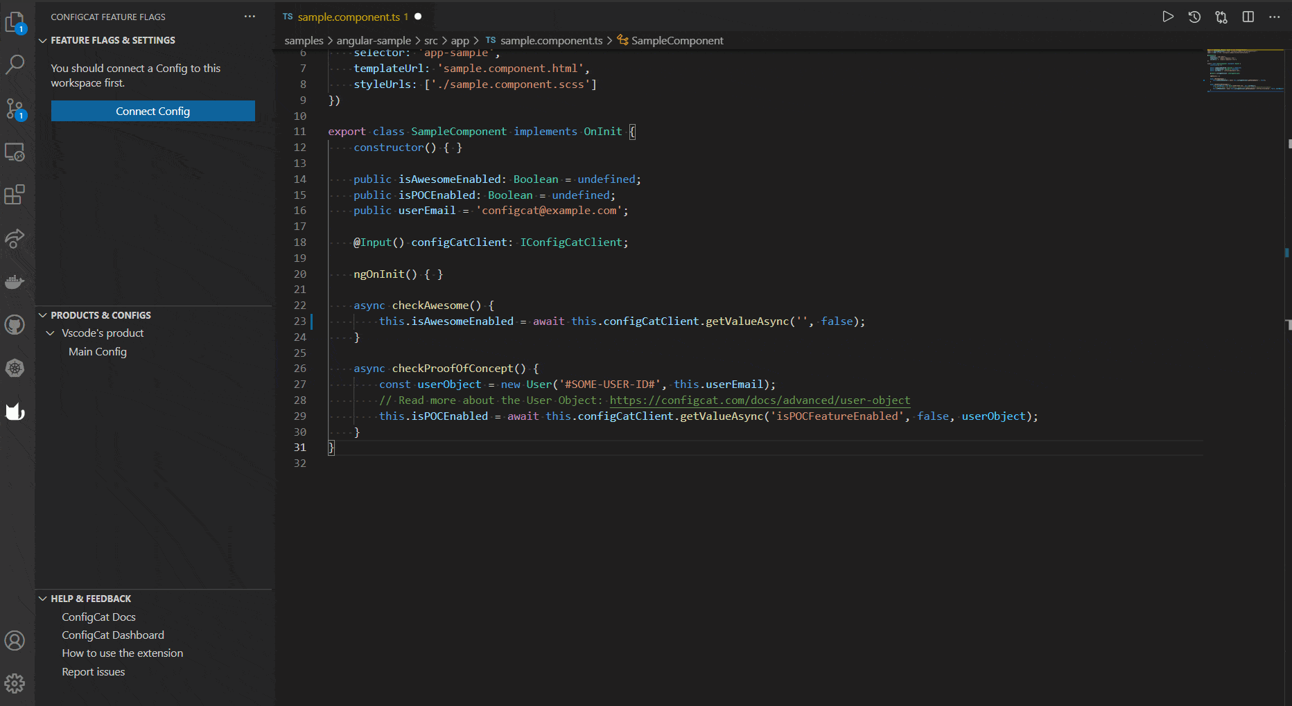The height and width of the screenshot is (706, 1292).
Task: Open more actions menu in ConfigCat panel
Action: coord(250,17)
